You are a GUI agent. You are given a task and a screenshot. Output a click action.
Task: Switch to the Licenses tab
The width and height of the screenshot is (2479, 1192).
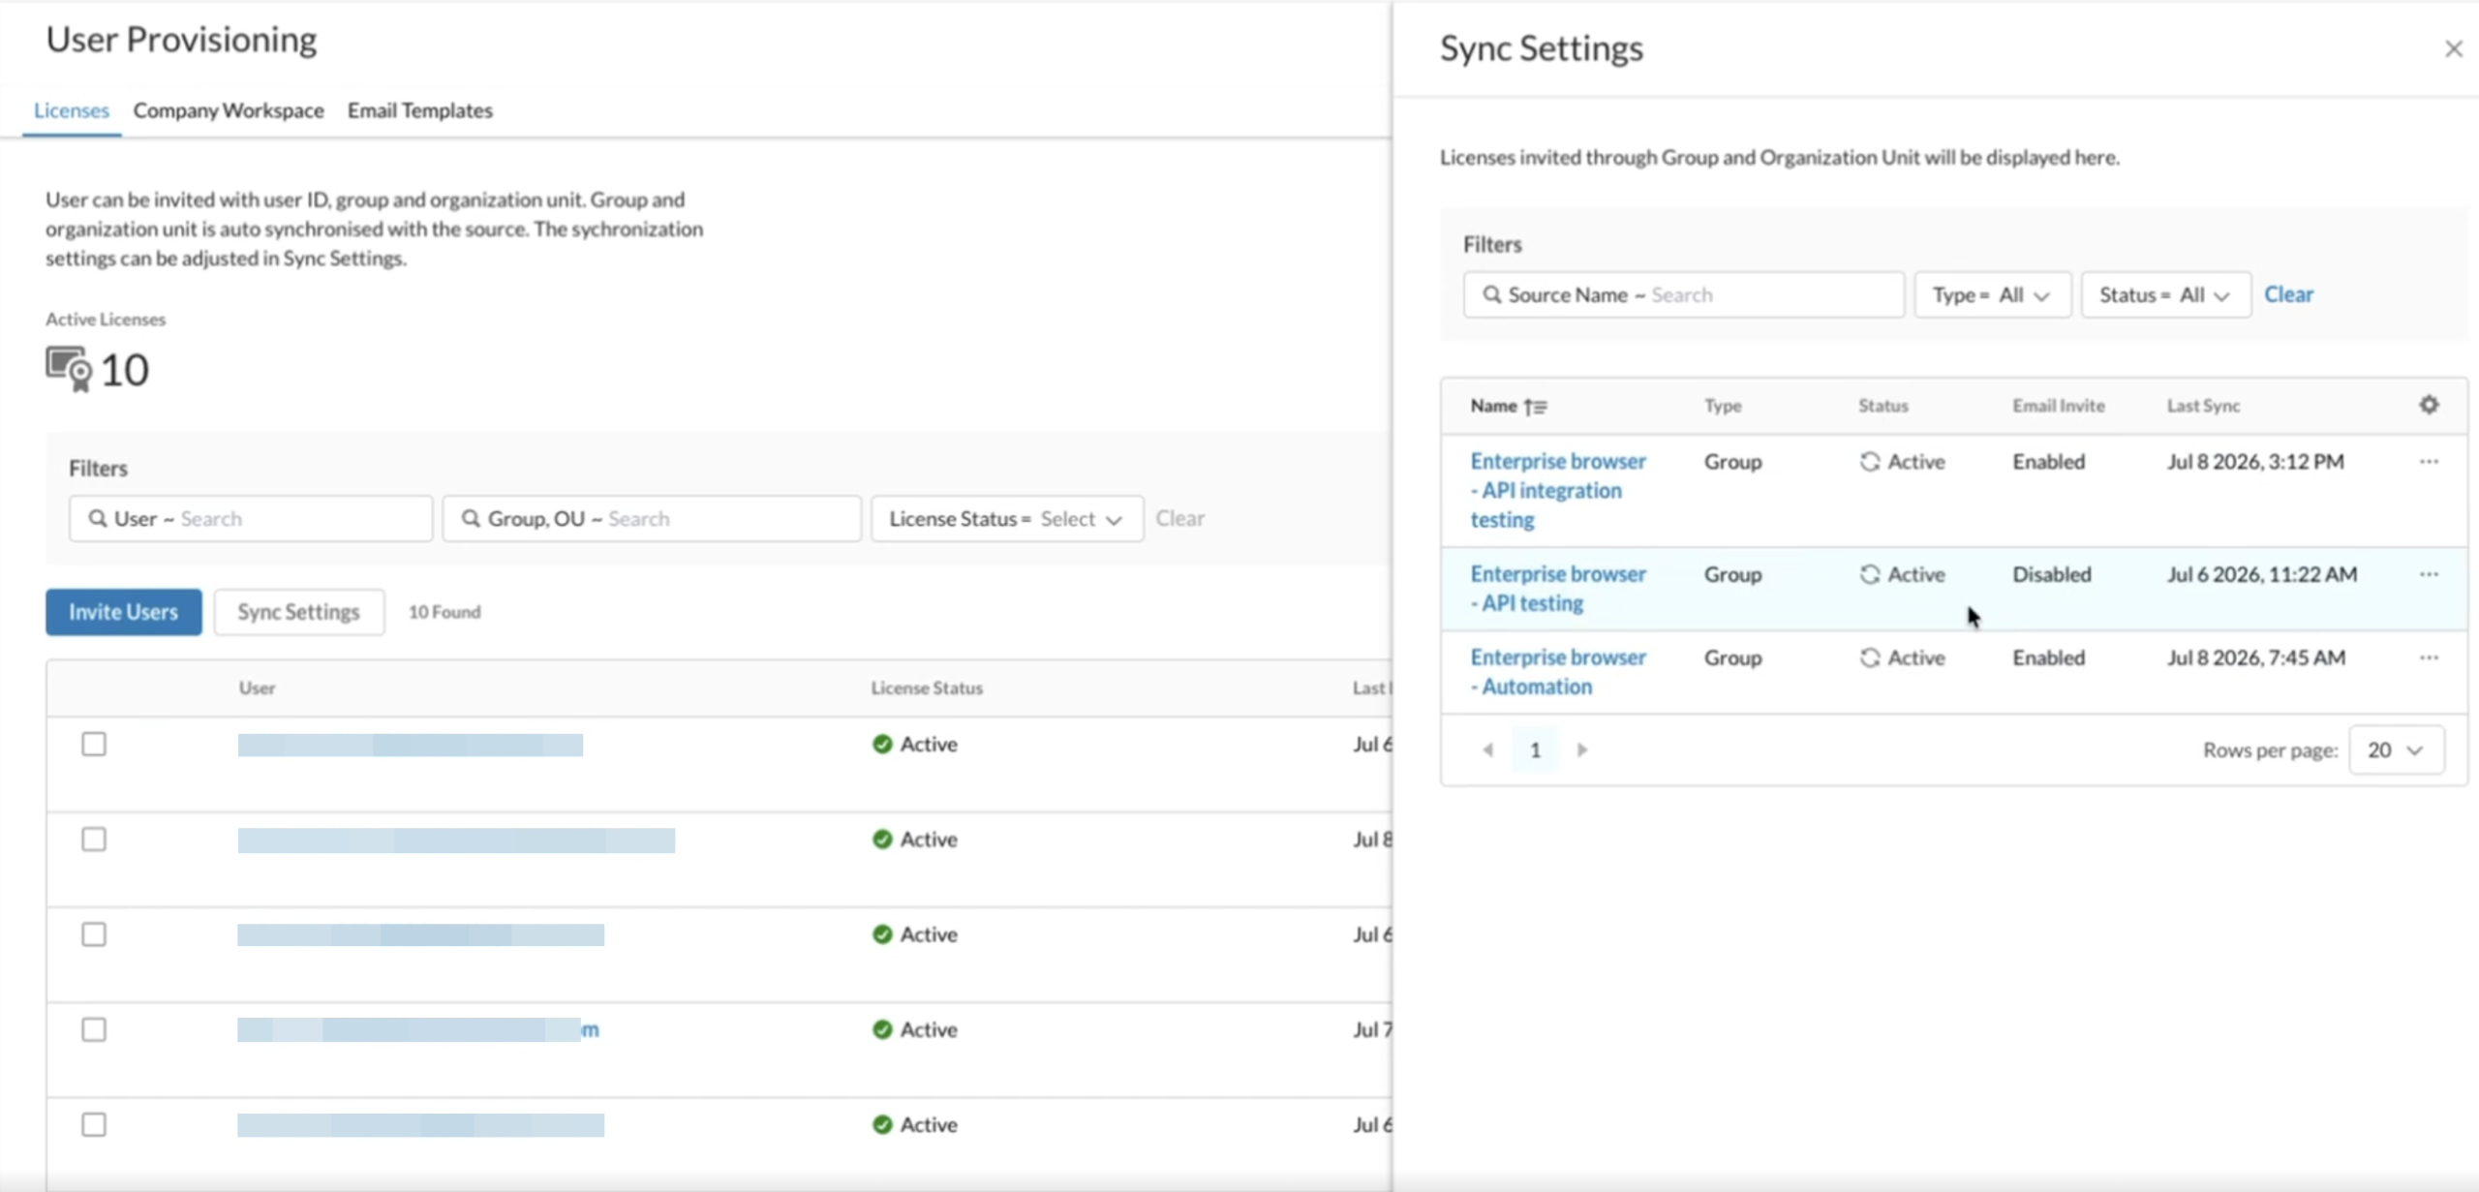[x=72, y=110]
